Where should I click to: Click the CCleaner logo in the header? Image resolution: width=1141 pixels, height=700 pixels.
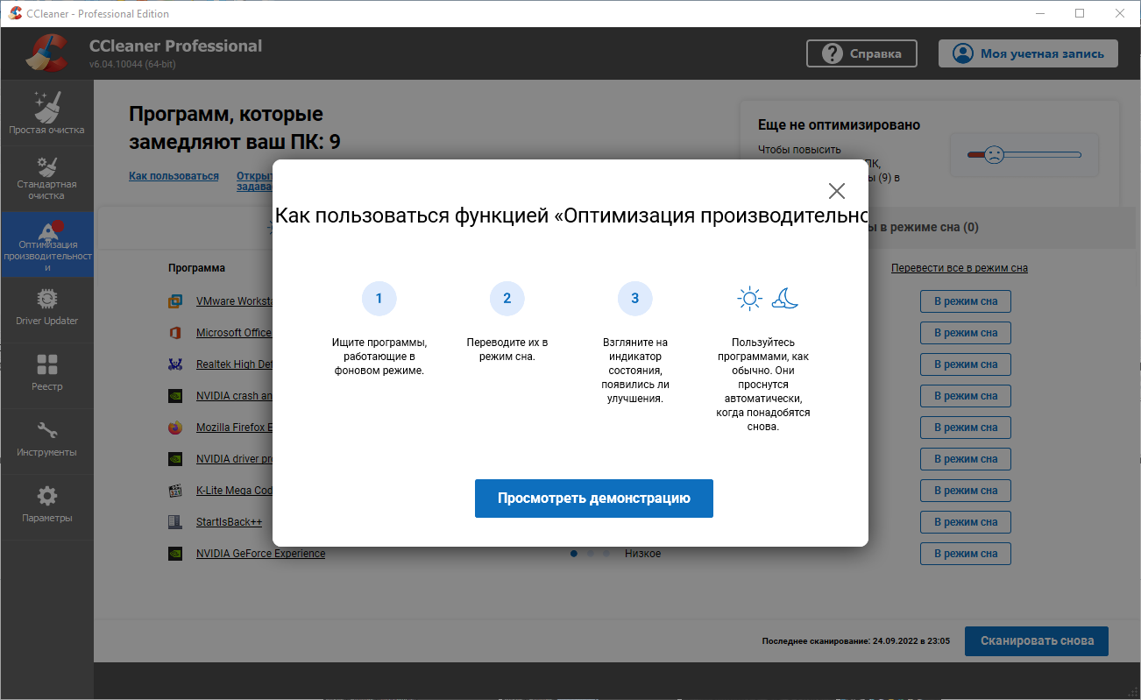47,53
